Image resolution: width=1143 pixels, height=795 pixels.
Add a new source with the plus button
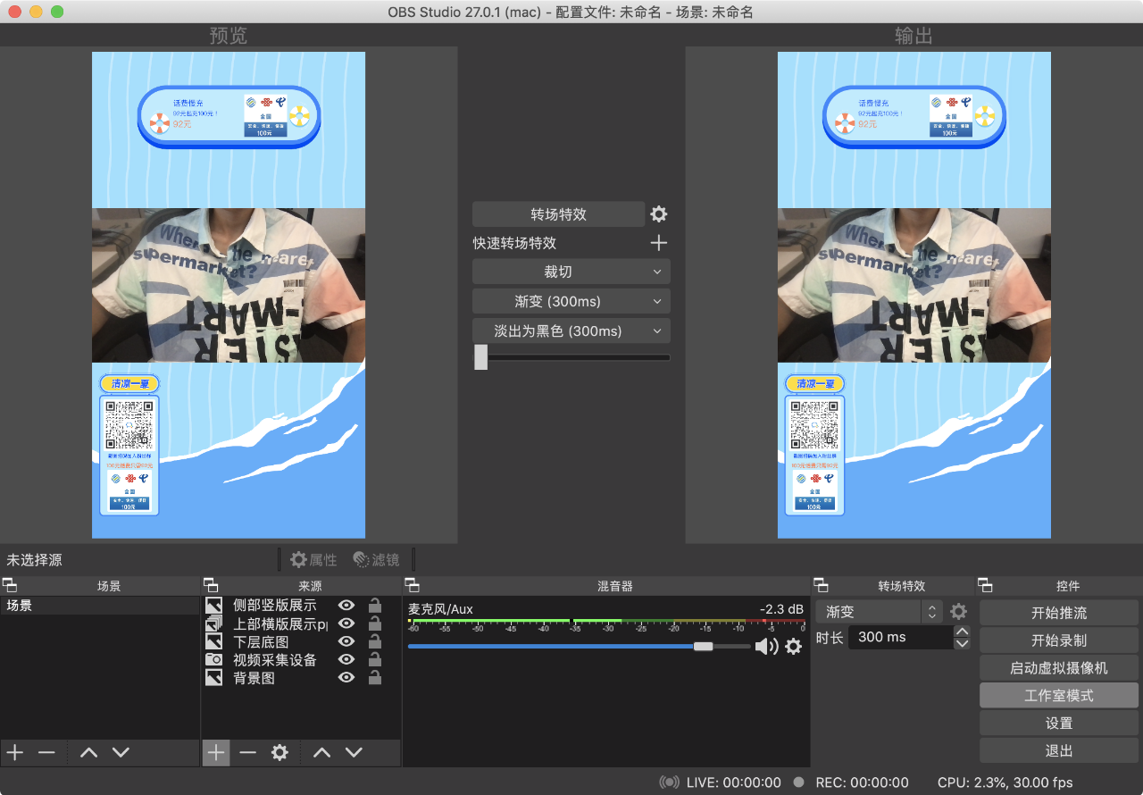[216, 753]
